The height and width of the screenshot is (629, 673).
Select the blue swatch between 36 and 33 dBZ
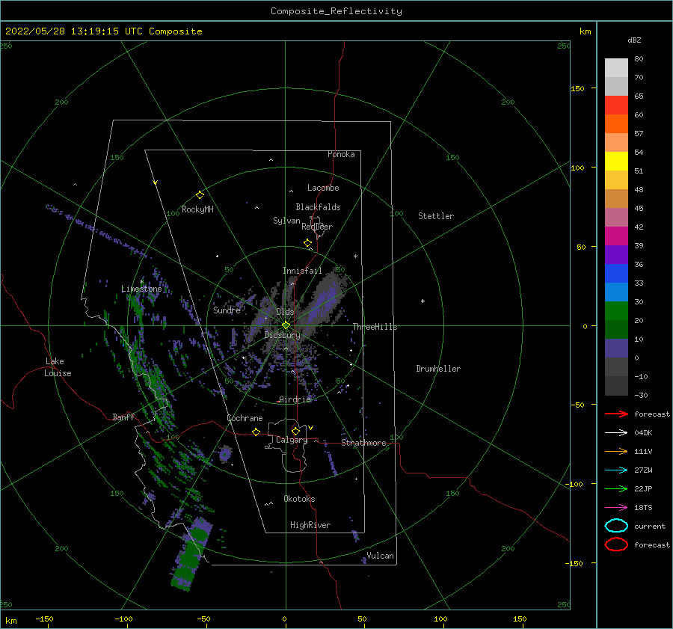point(616,274)
